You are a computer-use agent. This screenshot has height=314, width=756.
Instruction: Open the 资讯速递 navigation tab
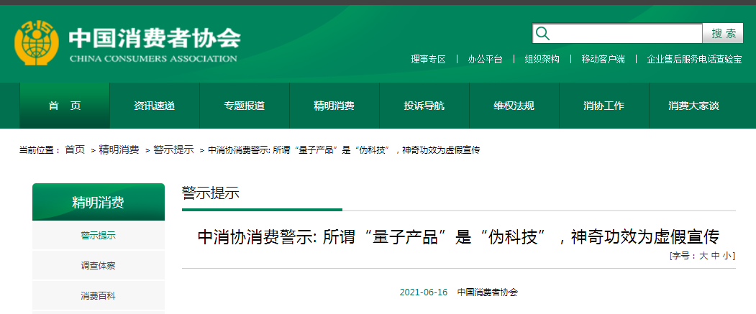(154, 106)
